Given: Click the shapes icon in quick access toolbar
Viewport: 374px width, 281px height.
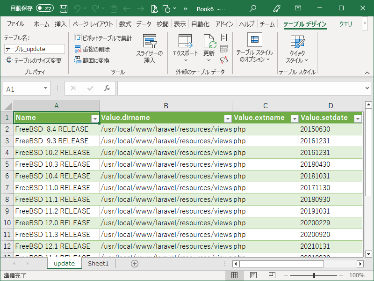Looking at the screenshot, I should (x=166, y=9).
